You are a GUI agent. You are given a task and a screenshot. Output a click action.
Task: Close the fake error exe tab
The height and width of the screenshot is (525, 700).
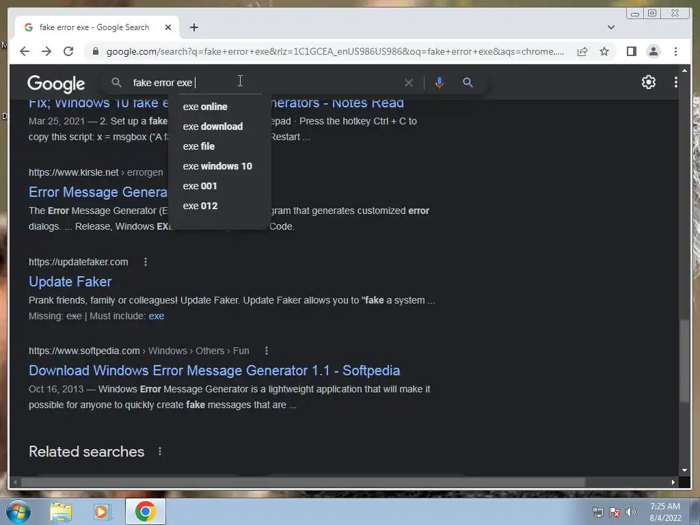pos(168,27)
